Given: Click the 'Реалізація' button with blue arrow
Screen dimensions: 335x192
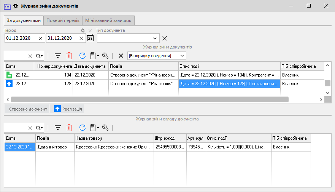Looking at the screenshot, I should click(x=67, y=109).
